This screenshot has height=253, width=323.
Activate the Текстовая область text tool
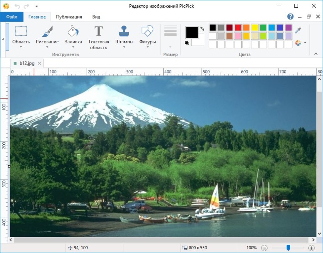tap(99, 37)
